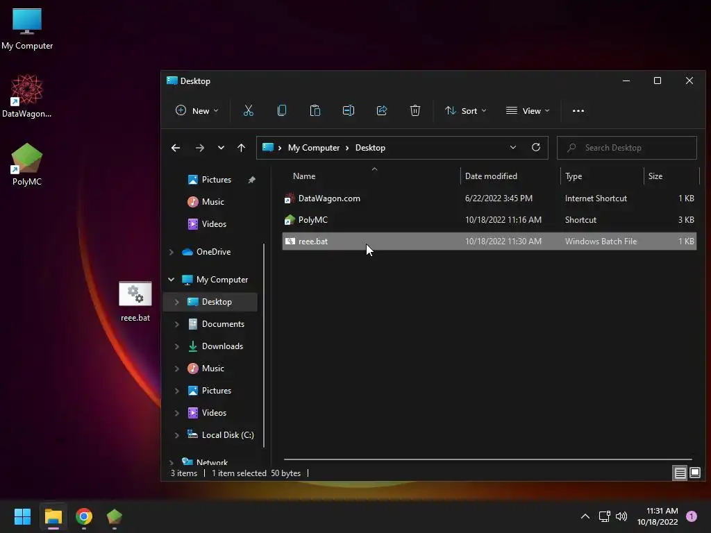Image resolution: width=711 pixels, height=533 pixels.
Task: Show hidden system tray icons
Action: point(585,516)
